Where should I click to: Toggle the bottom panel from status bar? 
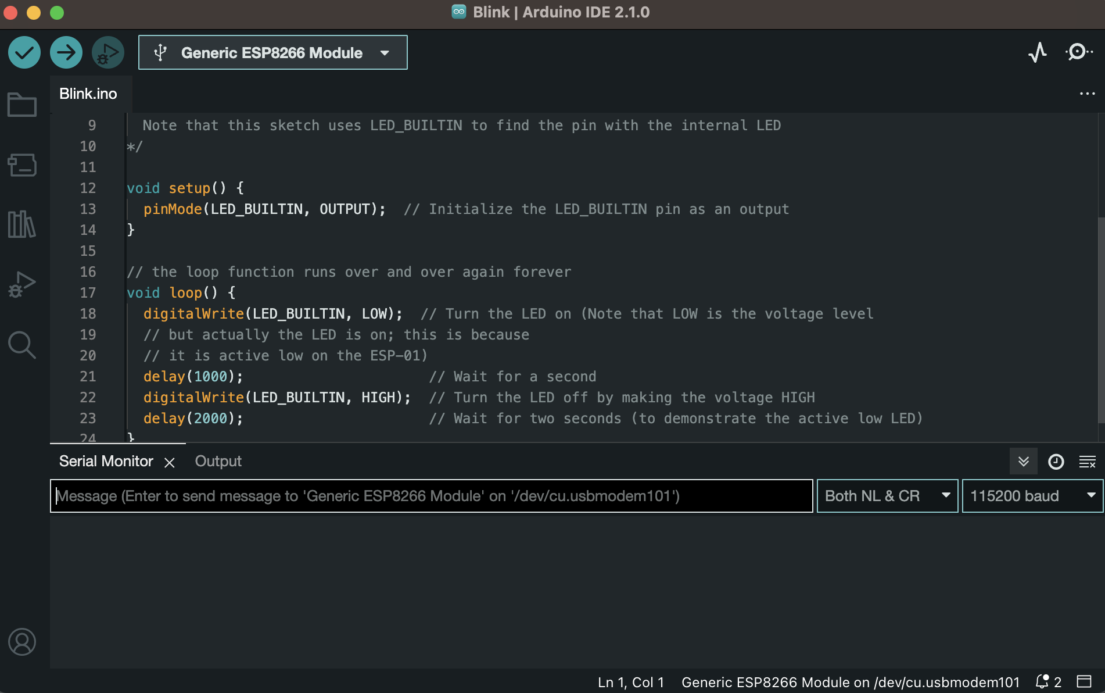(x=1084, y=681)
